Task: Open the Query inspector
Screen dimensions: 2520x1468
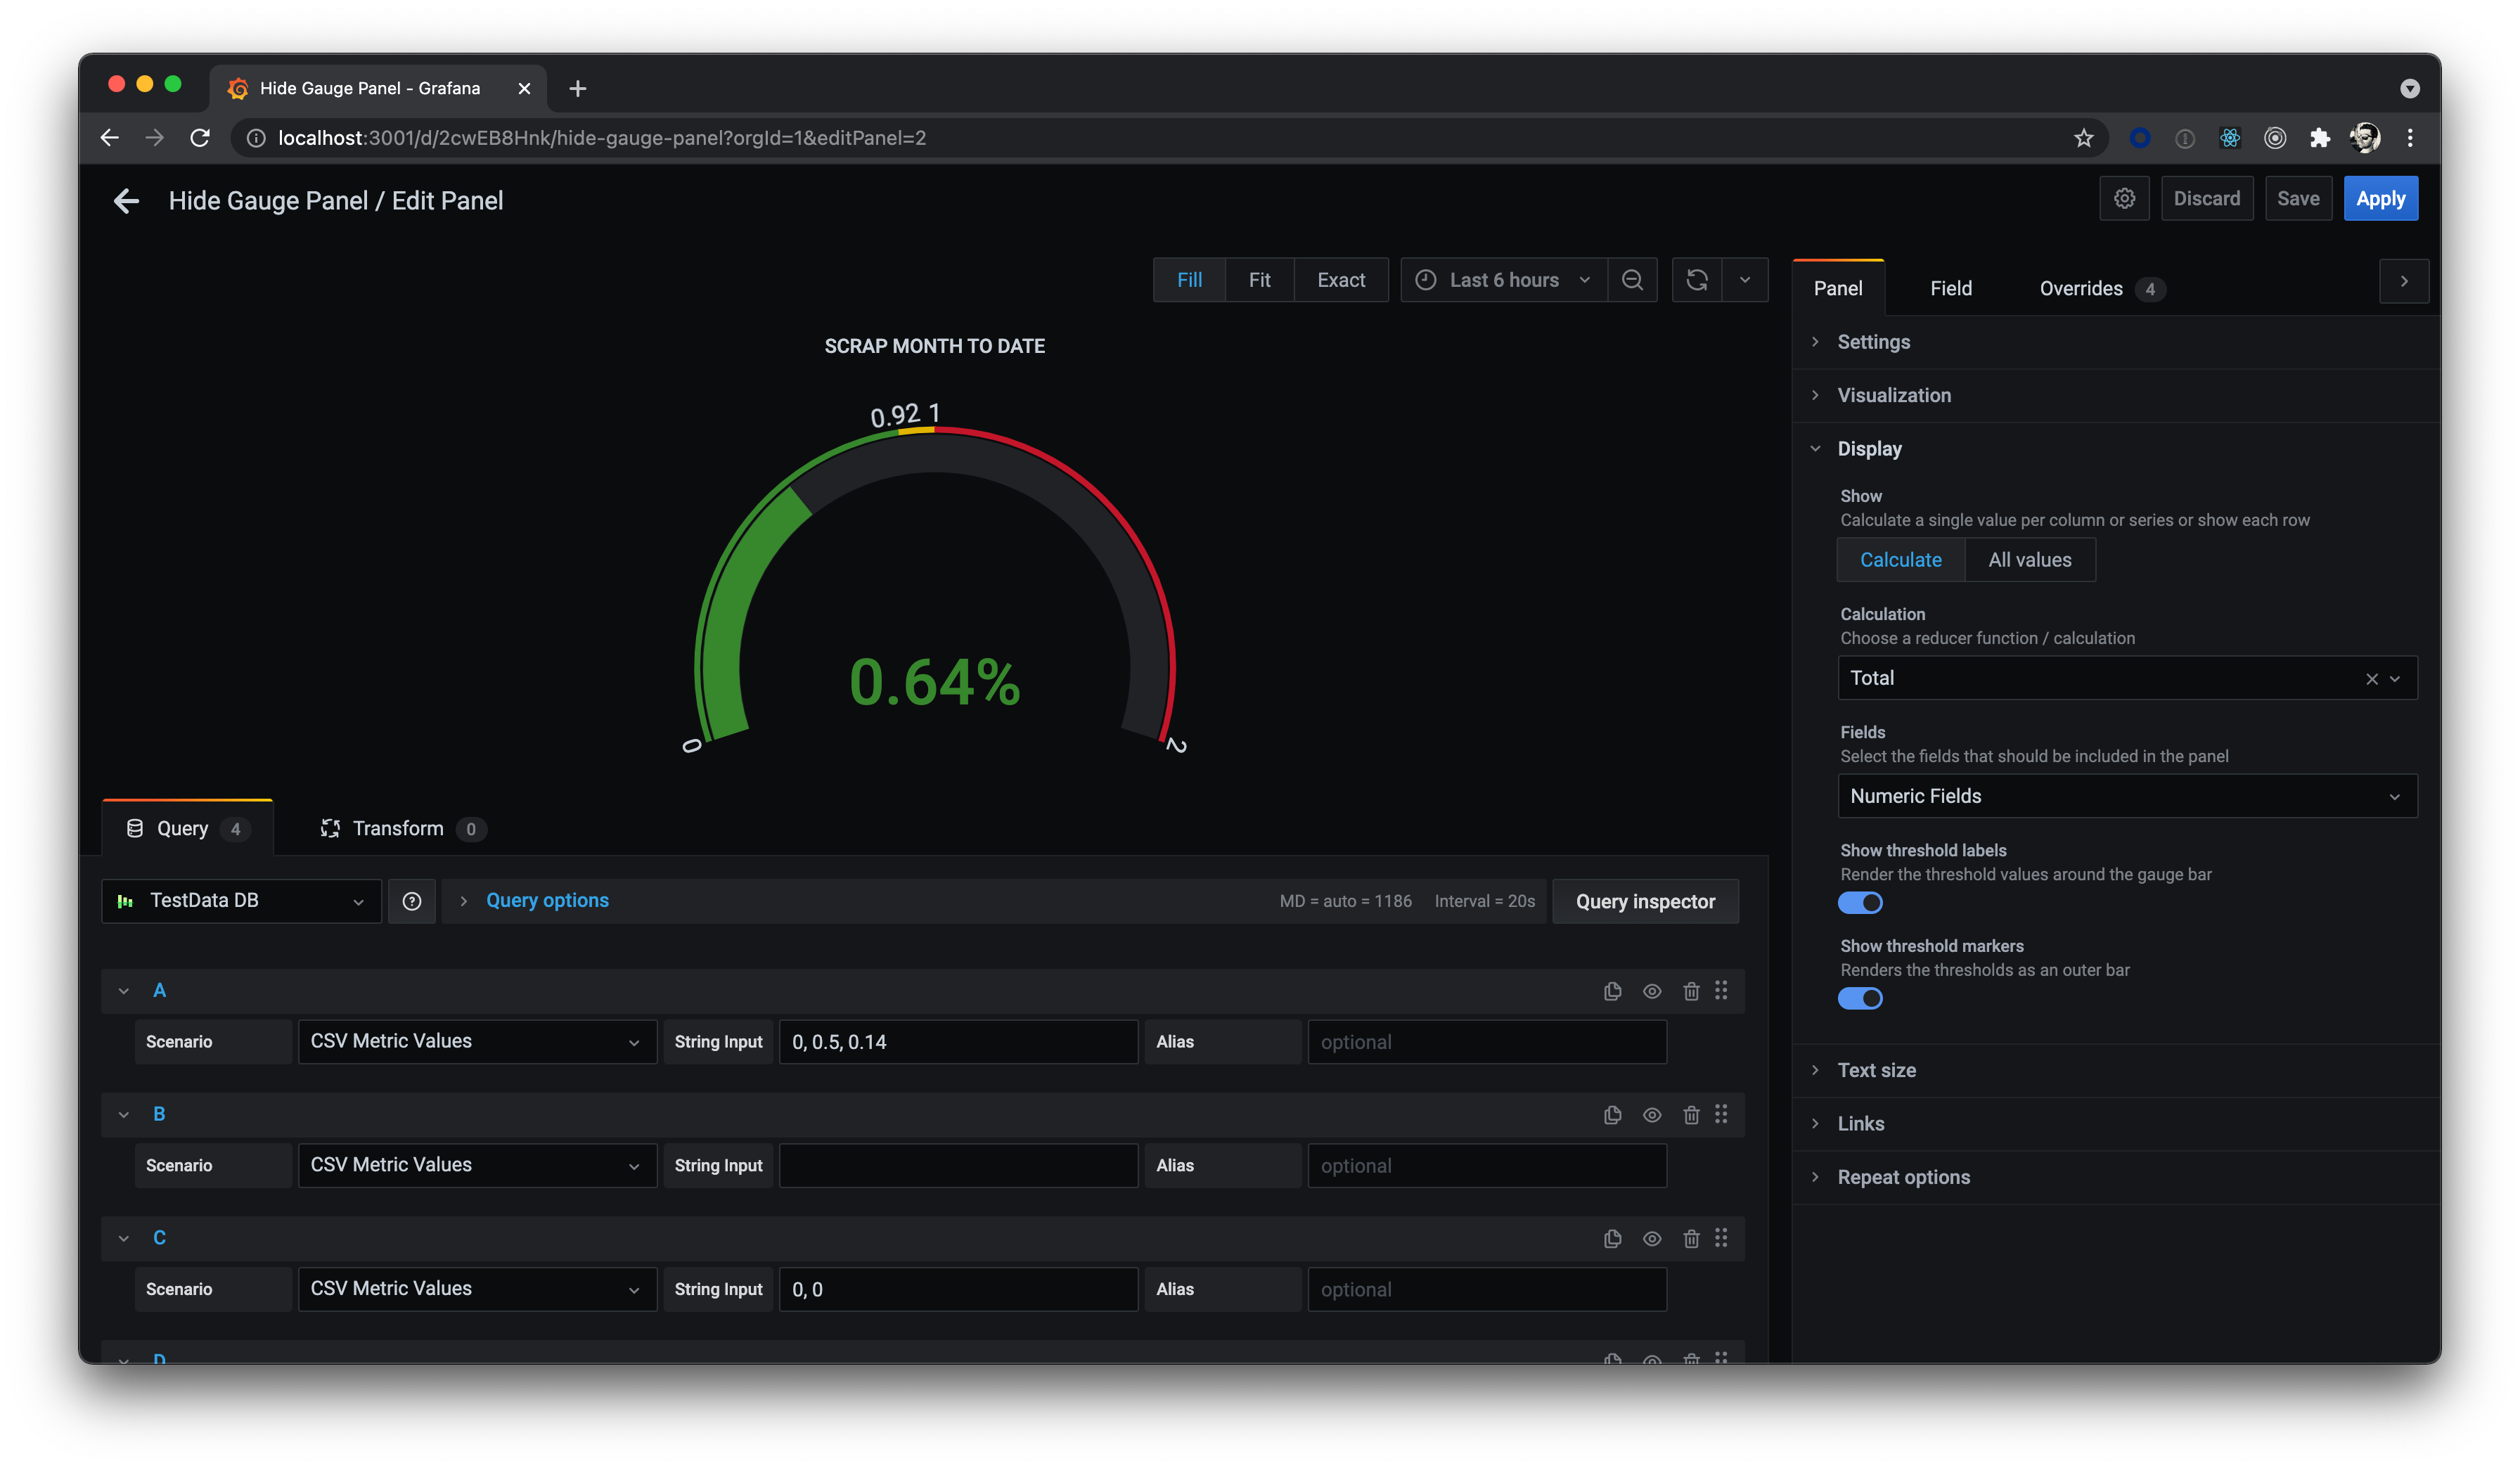Action: coord(1645,900)
